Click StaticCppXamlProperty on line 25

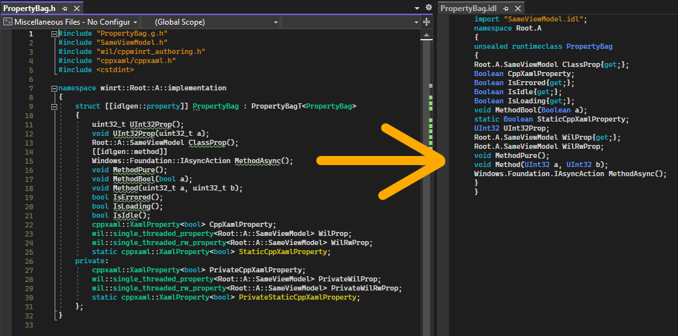(x=284, y=252)
